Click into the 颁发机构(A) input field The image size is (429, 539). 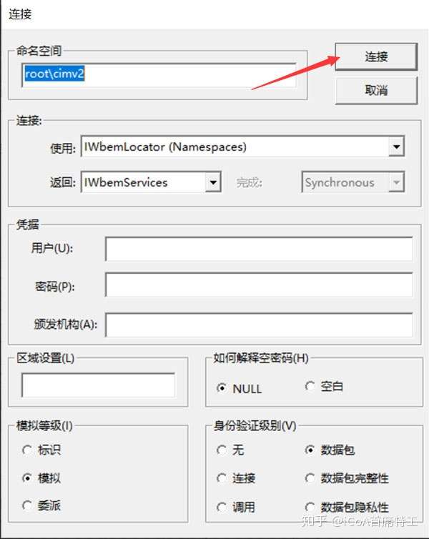point(259,325)
